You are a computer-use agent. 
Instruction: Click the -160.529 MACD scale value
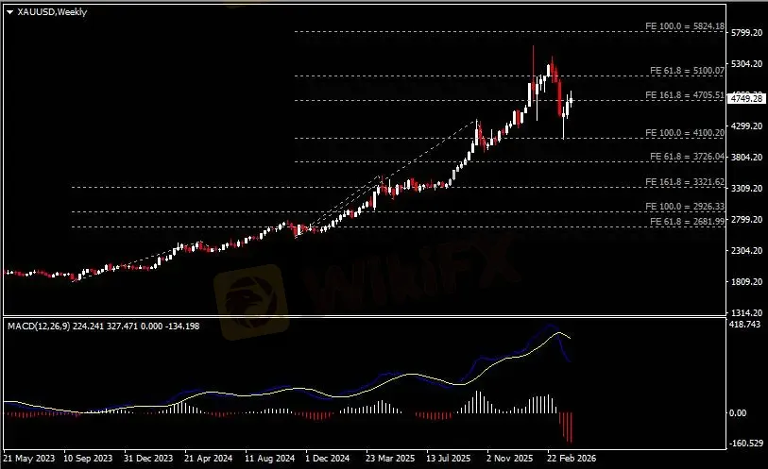pos(746,444)
